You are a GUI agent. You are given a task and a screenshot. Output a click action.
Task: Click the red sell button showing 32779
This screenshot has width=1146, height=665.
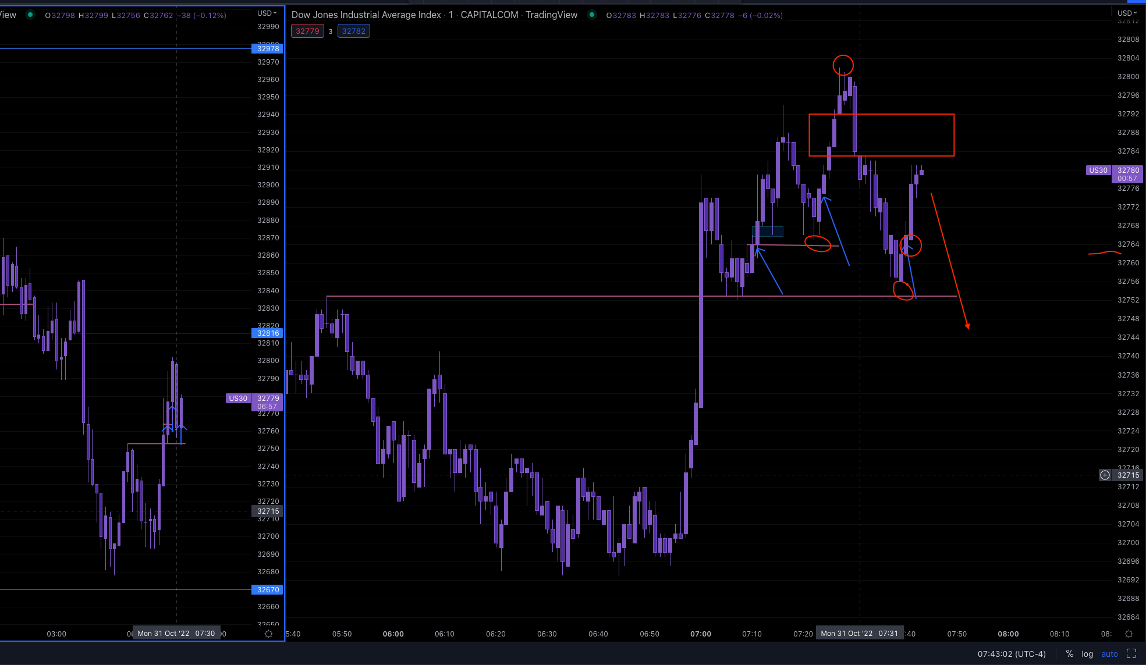coord(307,31)
